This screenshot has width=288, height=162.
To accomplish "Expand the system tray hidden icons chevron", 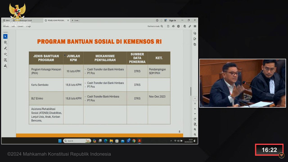I will point(171,141).
